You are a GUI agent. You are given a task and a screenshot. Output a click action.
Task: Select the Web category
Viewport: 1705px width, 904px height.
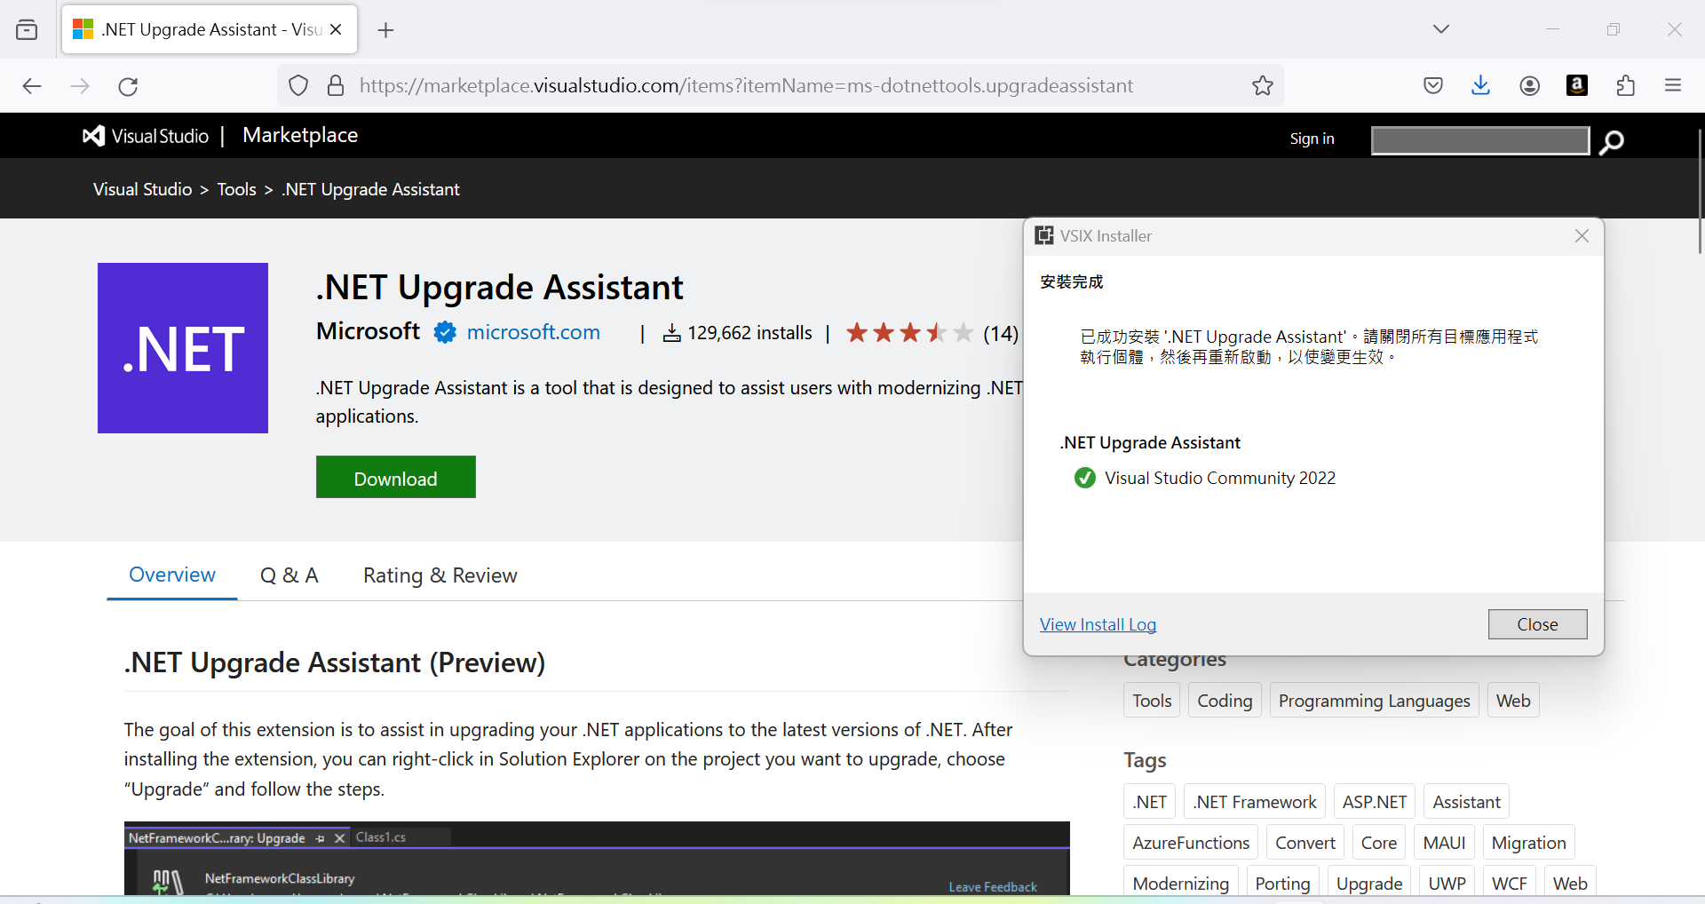(1513, 701)
